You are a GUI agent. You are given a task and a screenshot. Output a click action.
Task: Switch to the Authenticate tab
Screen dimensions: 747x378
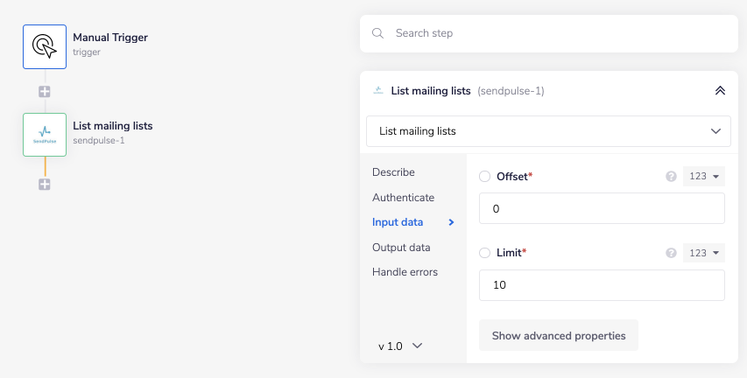[403, 198]
